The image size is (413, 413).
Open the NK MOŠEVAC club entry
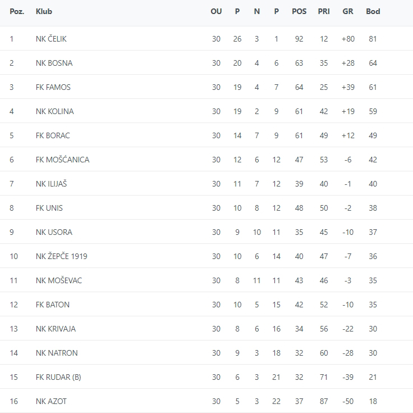click(x=58, y=280)
